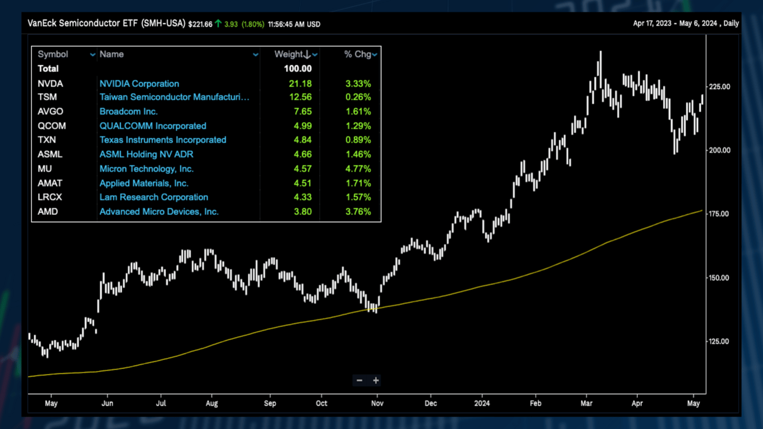This screenshot has height=429, width=763.
Task: Open the % Chg column dropdown arrow
Action: tap(374, 55)
